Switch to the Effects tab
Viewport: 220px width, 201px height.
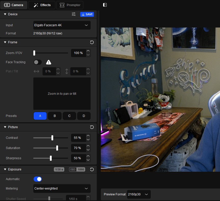(x=42, y=5)
